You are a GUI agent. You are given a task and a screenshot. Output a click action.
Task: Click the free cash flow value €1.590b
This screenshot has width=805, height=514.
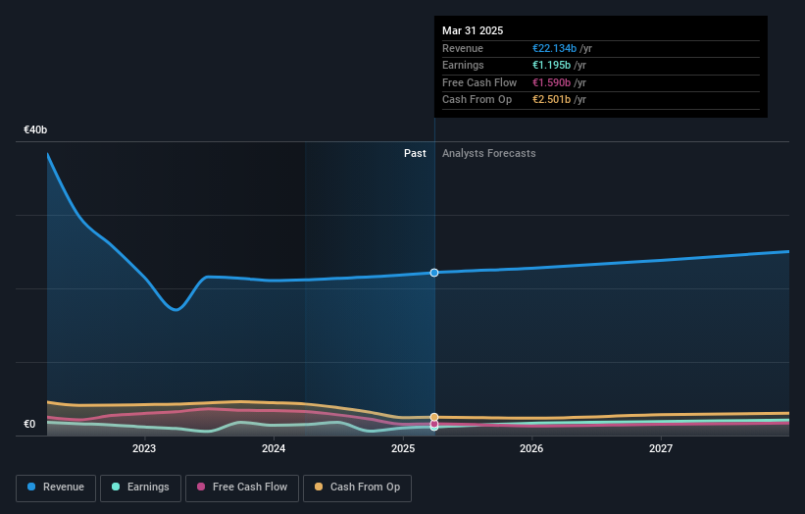point(551,82)
